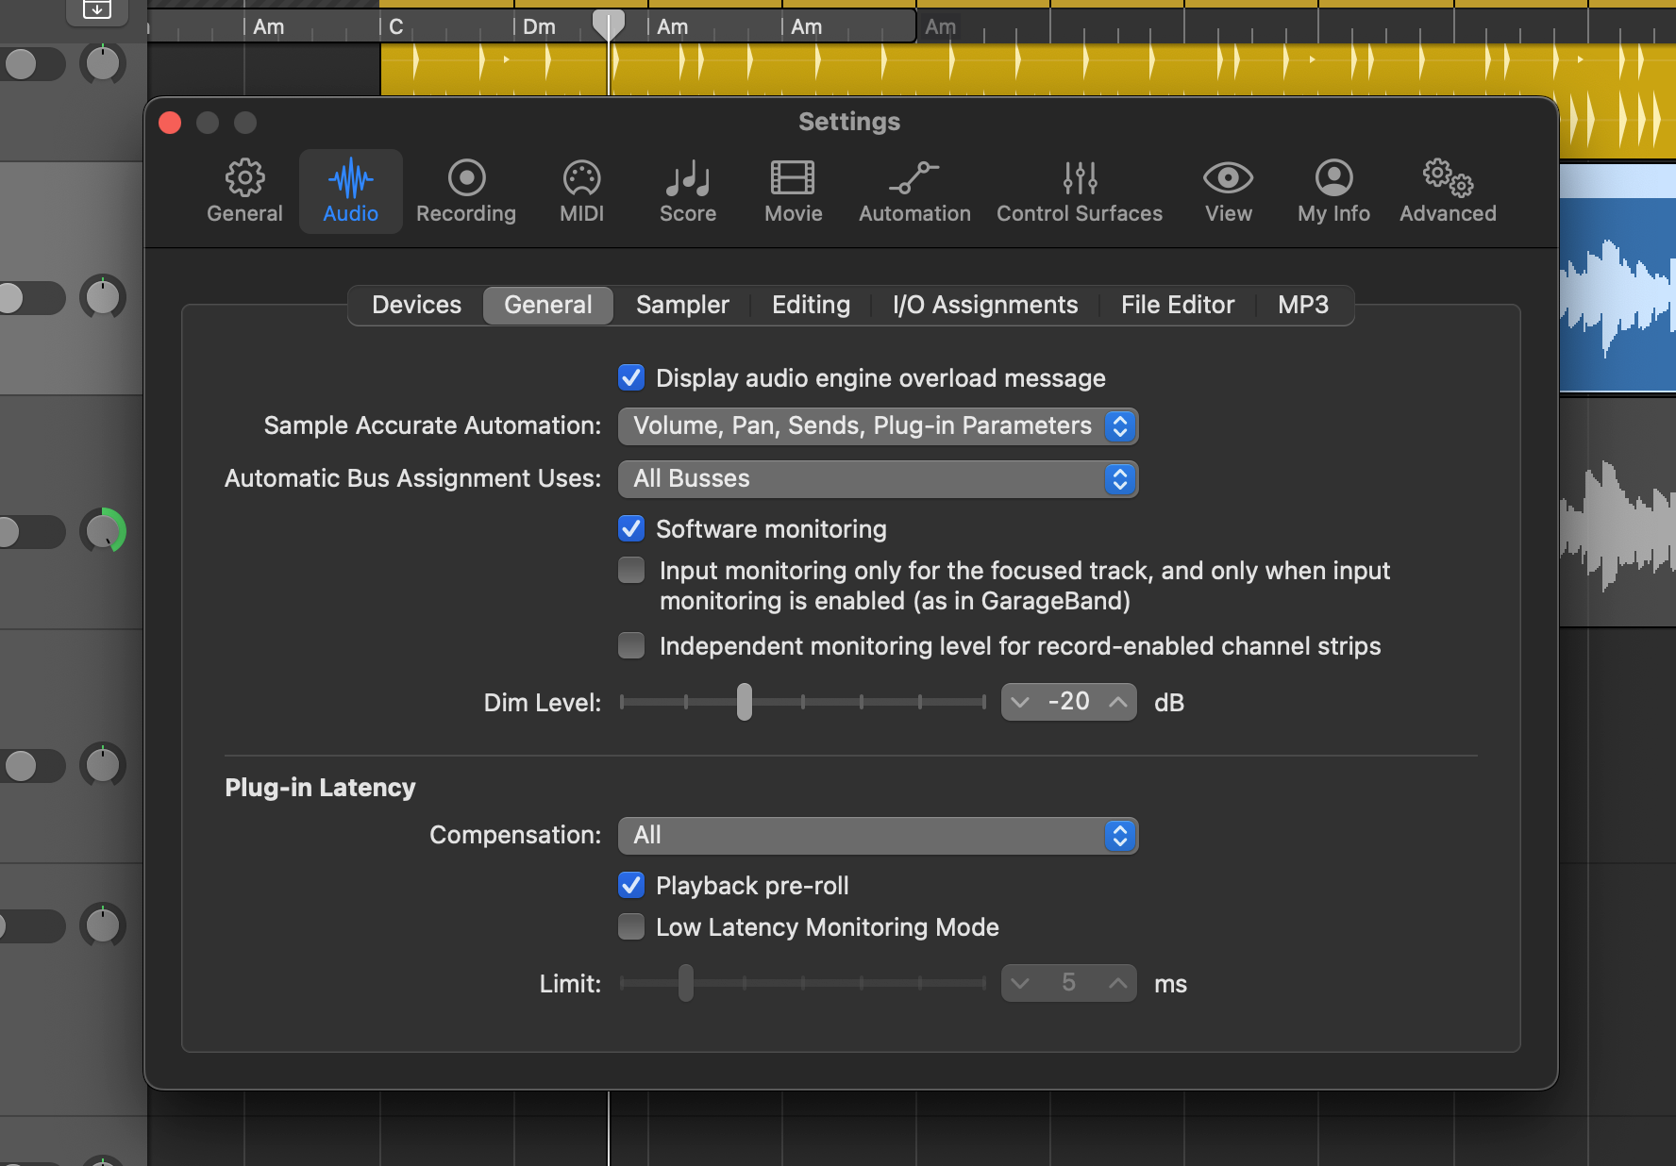Image resolution: width=1676 pixels, height=1166 pixels.
Task: Open the Movie settings pane
Action: point(793,192)
